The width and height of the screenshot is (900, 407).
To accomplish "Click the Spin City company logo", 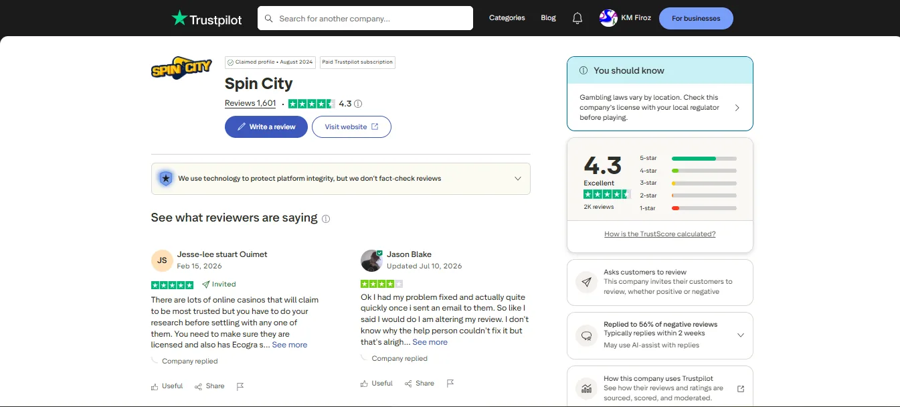I will [182, 68].
